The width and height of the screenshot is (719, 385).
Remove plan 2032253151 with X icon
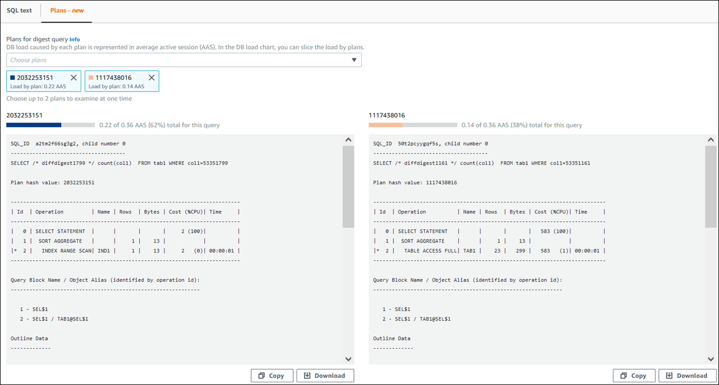coord(73,78)
